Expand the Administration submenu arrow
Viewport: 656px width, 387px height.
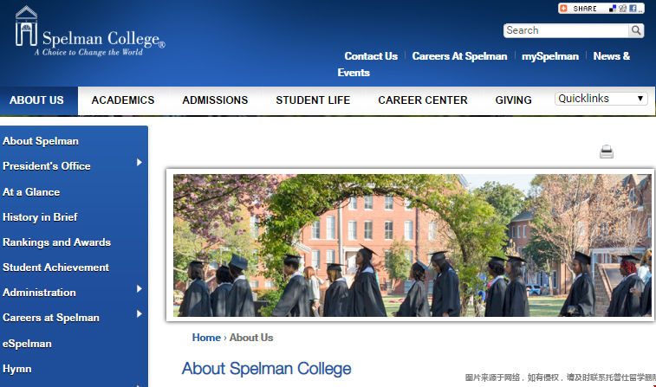[140, 289]
